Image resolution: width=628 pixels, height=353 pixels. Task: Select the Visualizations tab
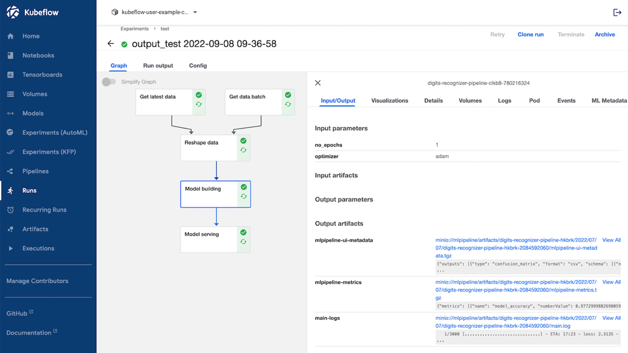coord(389,101)
